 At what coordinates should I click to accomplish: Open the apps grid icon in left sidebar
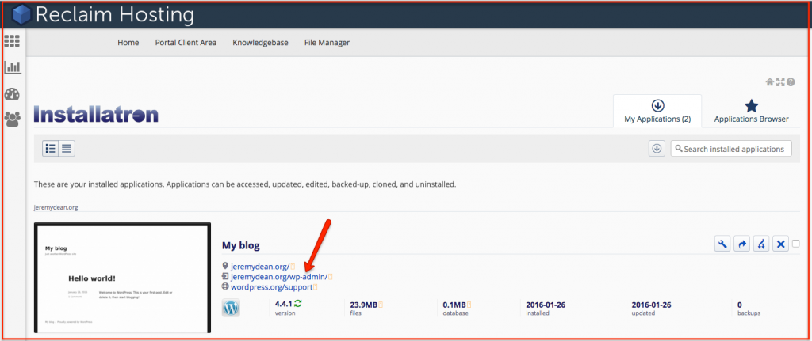(12, 41)
